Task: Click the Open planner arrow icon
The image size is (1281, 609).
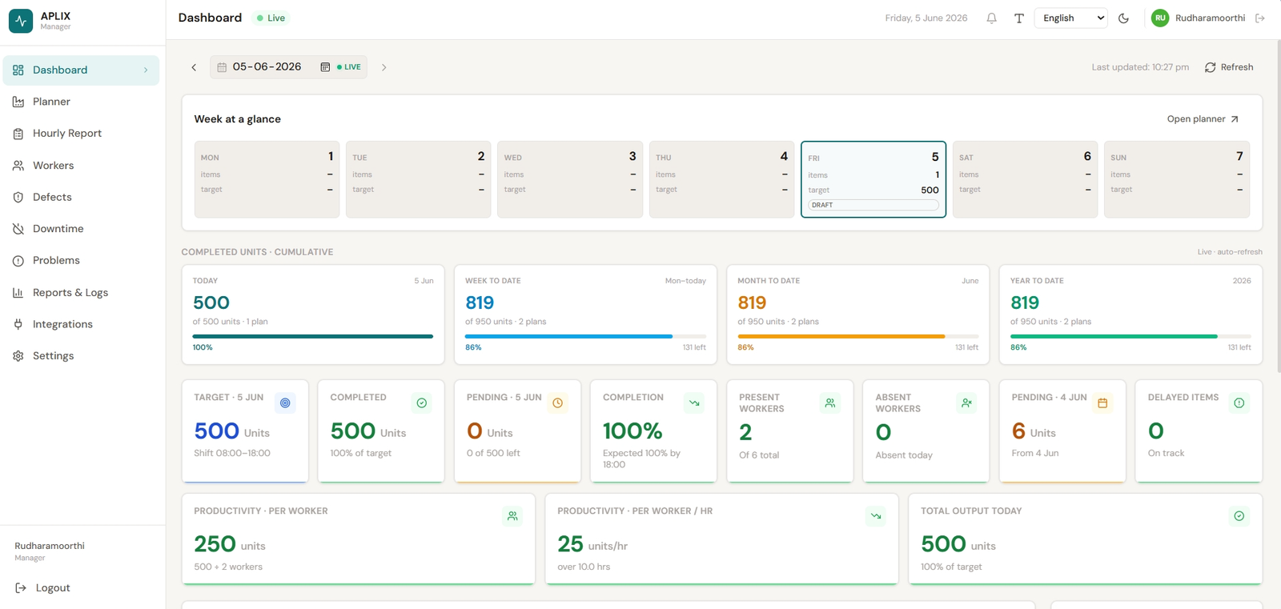Action: click(x=1235, y=119)
